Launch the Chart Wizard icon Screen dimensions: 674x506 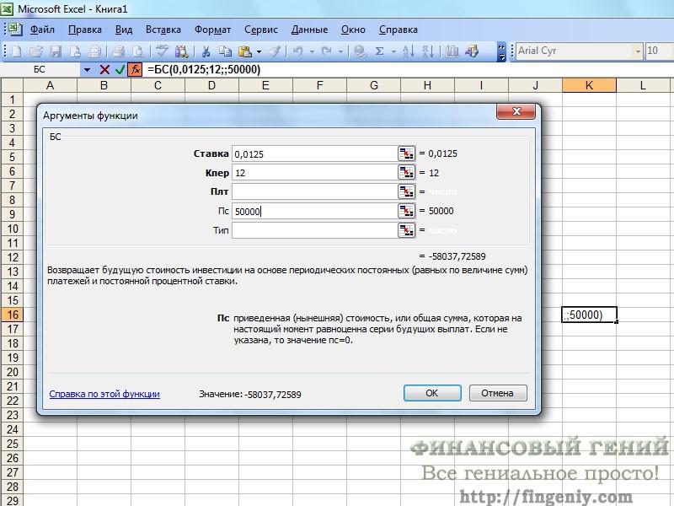click(452, 51)
